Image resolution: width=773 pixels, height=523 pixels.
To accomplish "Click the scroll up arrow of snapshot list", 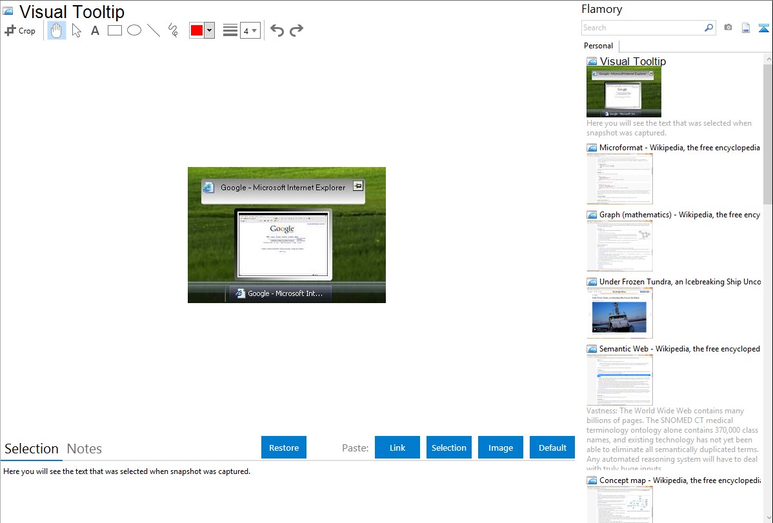I will click(768, 59).
